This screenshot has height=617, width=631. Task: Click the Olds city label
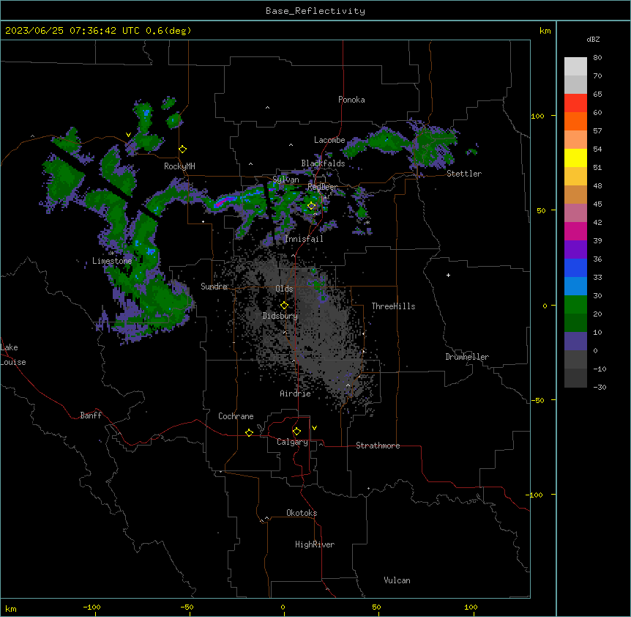pyautogui.click(x=284, y=289)
